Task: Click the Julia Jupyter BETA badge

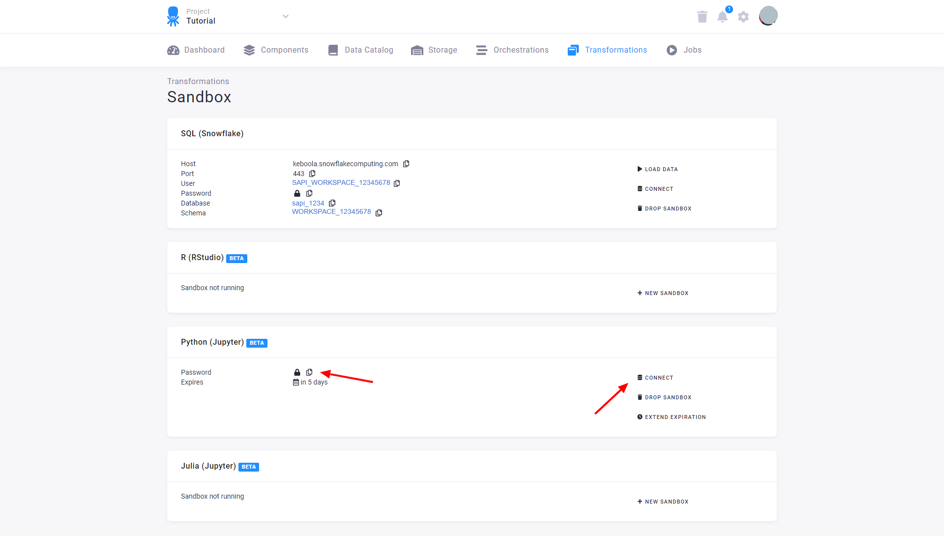Action: point(249,467)
